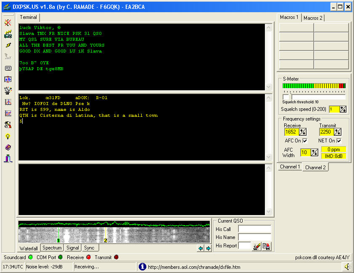Viewport: 354px width, 273px height.
Task: Save the current QSO with floppy disk icon
Action: [266, 247]
